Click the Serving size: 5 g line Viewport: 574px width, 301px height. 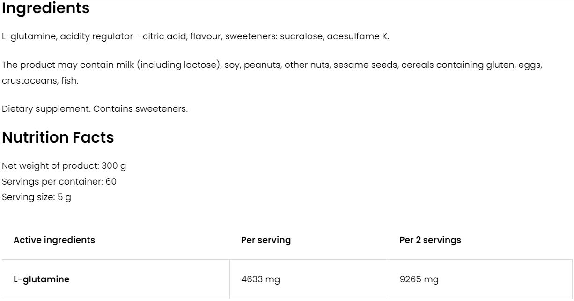tap(37, 197)
